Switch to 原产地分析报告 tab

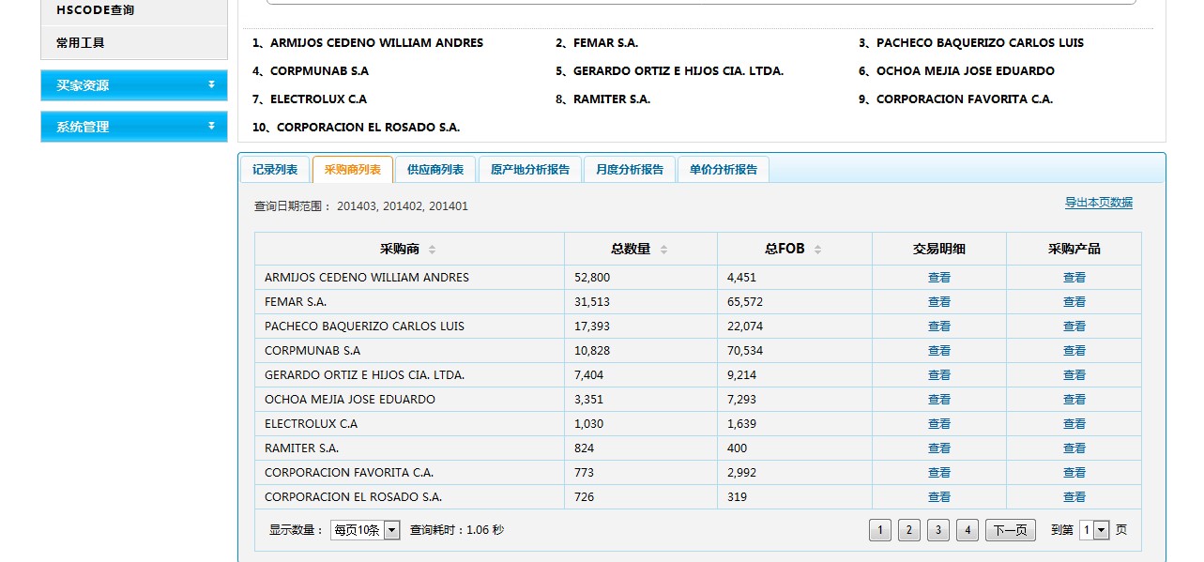(530, 170)
